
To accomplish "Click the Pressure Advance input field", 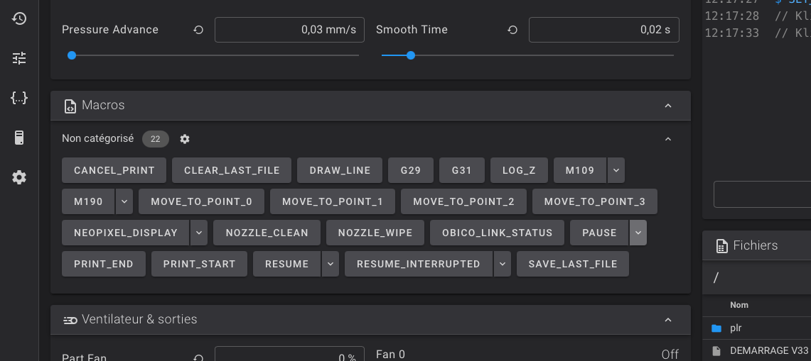I will tap(289, 30).
